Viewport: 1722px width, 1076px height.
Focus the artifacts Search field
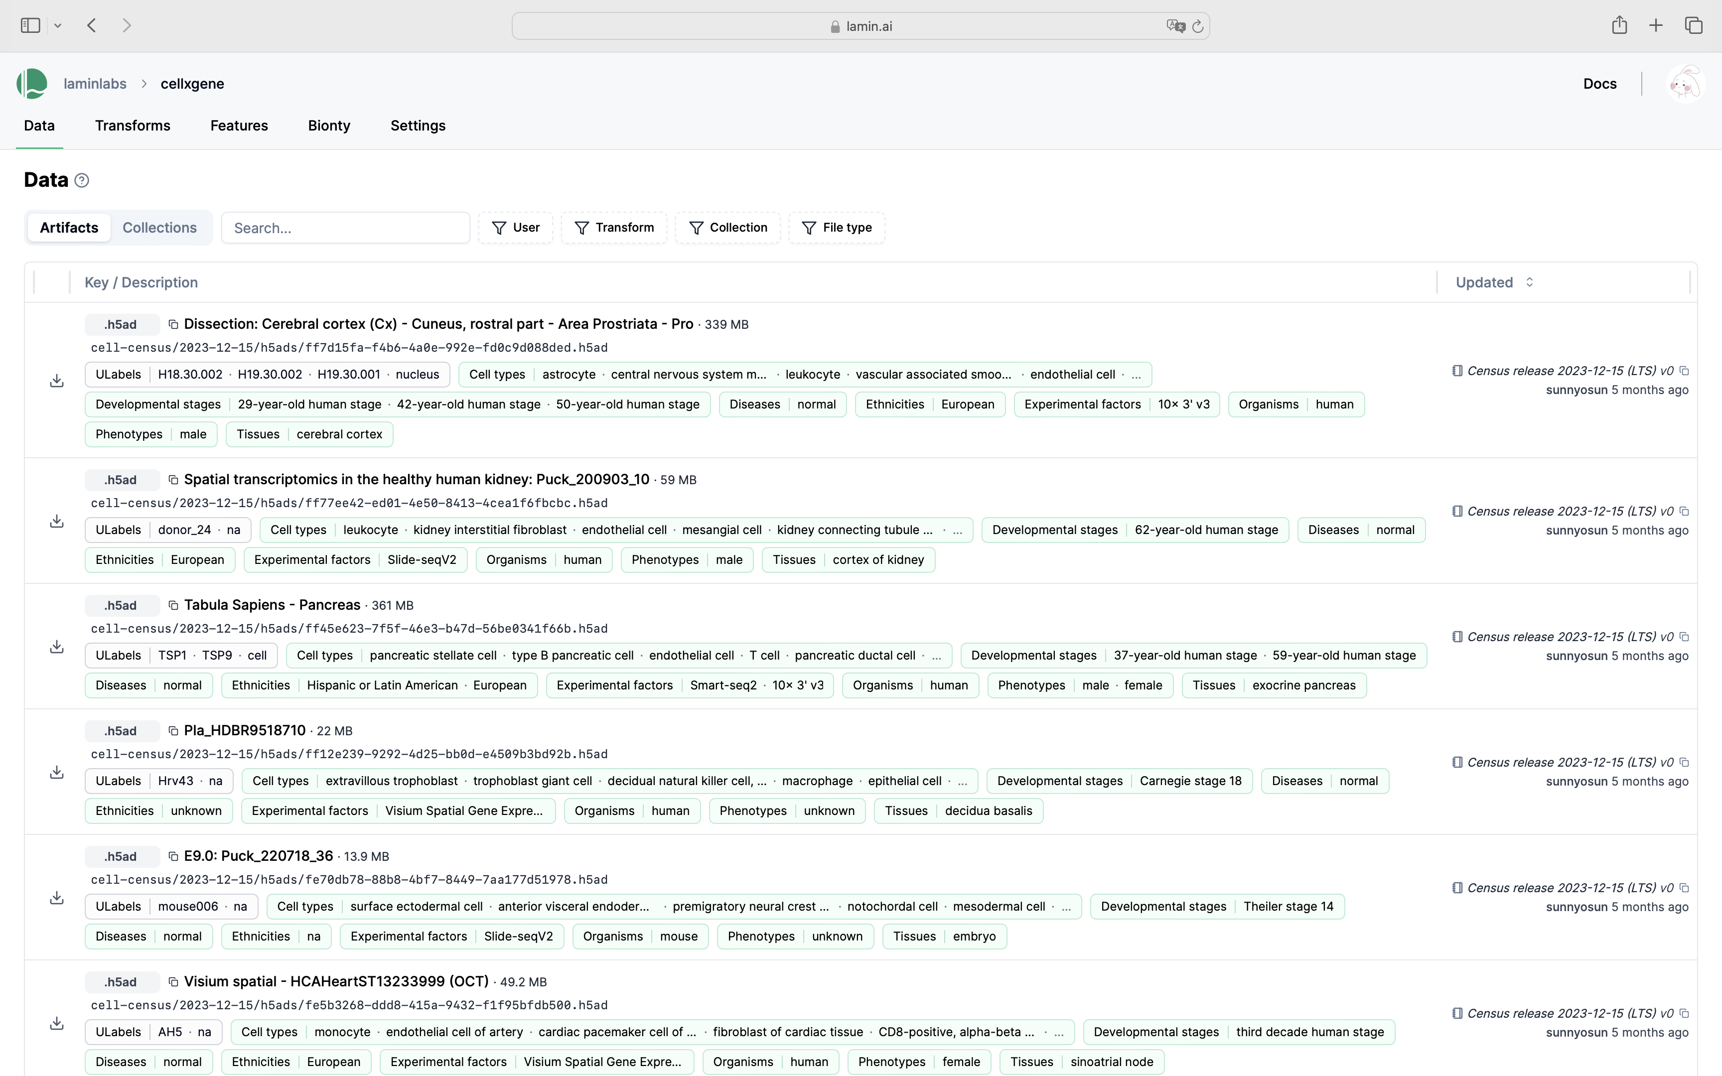(345, 229)
